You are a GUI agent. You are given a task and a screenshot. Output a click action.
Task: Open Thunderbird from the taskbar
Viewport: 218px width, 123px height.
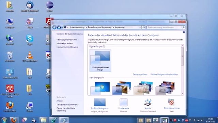[34, 120]
